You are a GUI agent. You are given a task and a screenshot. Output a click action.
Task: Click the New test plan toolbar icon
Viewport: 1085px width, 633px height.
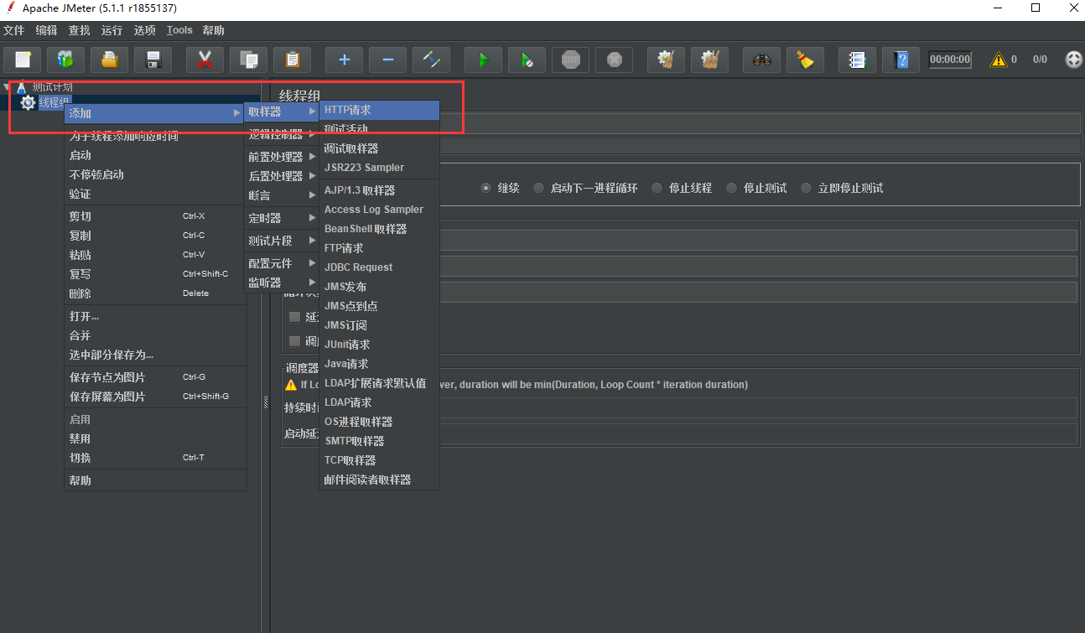pyautogui.click(x=23, y=60)
